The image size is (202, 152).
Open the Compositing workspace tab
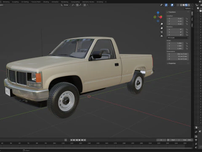pyautogui.click(x=75, y=2)
